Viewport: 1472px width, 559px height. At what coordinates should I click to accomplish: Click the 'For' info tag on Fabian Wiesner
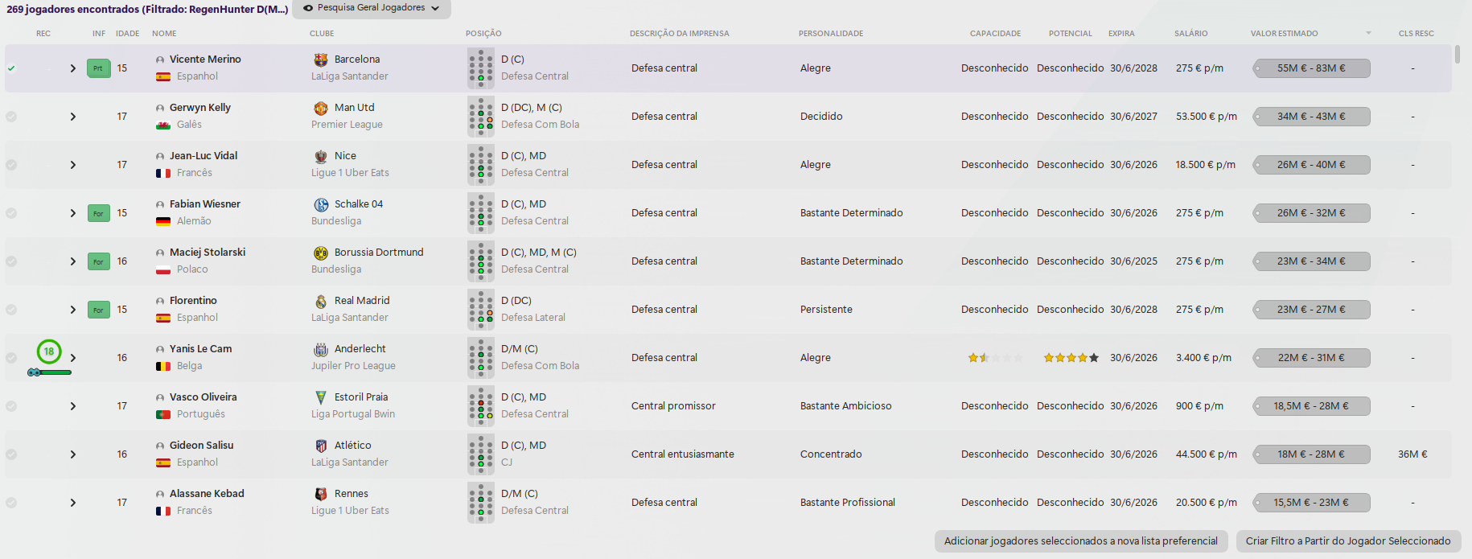point(98,213)
